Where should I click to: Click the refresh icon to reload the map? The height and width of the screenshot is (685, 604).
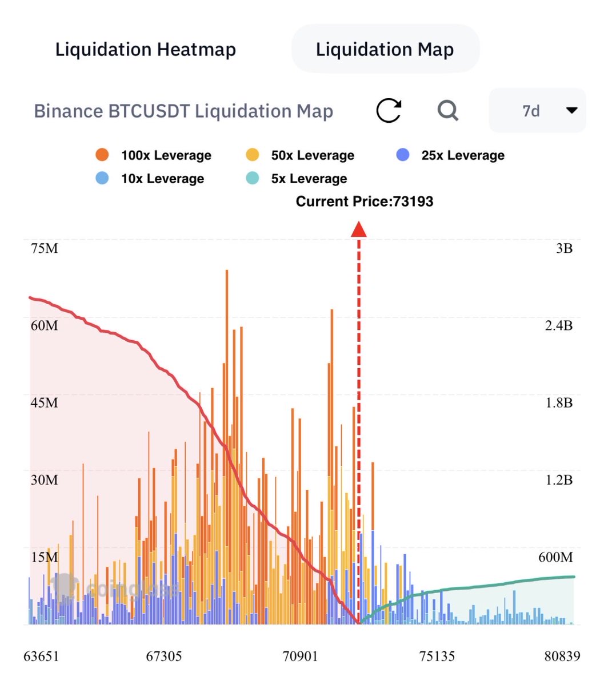[388, 111]
